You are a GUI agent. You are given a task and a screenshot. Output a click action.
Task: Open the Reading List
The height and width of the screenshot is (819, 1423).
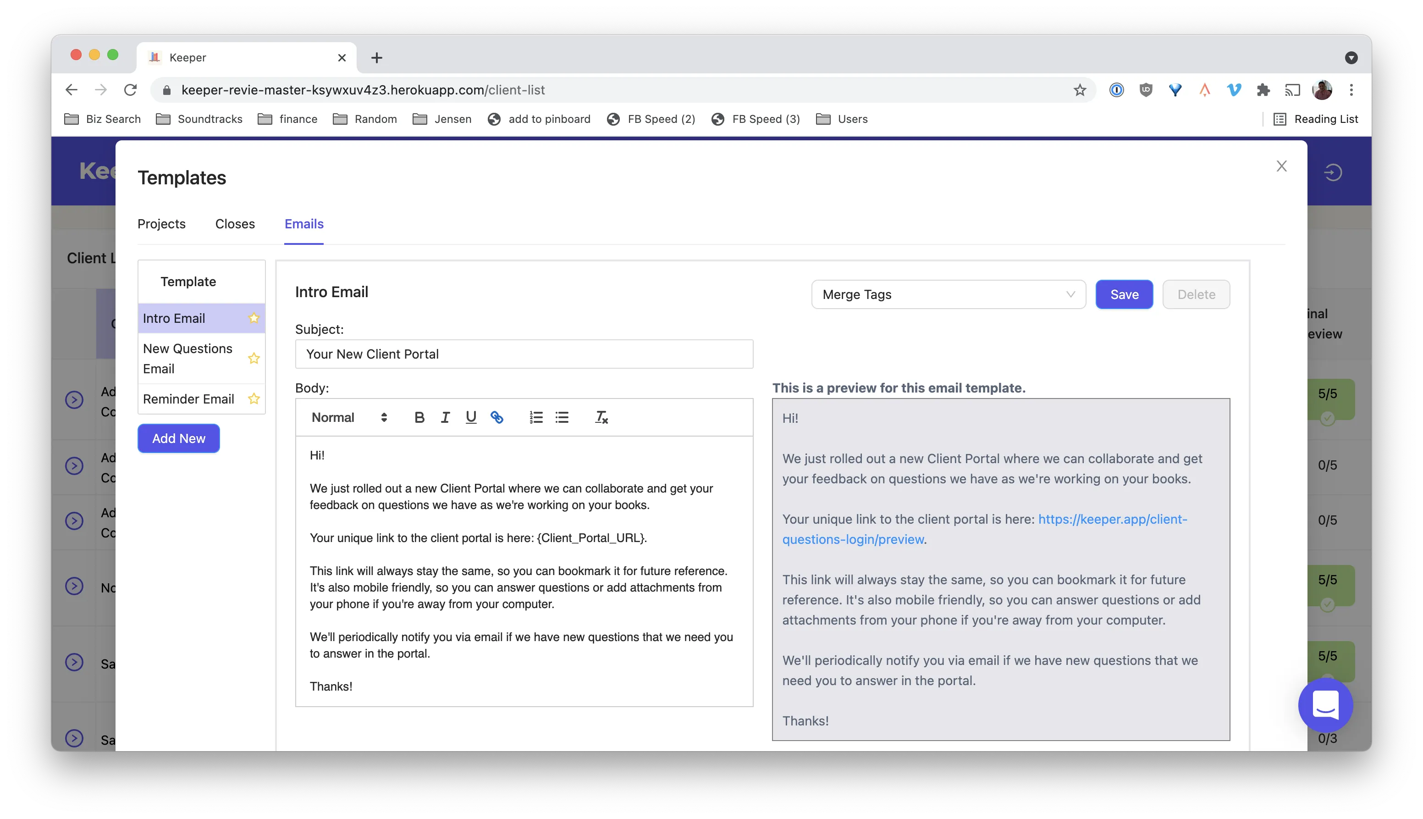pyautogui.click(x=1316, y=119)
